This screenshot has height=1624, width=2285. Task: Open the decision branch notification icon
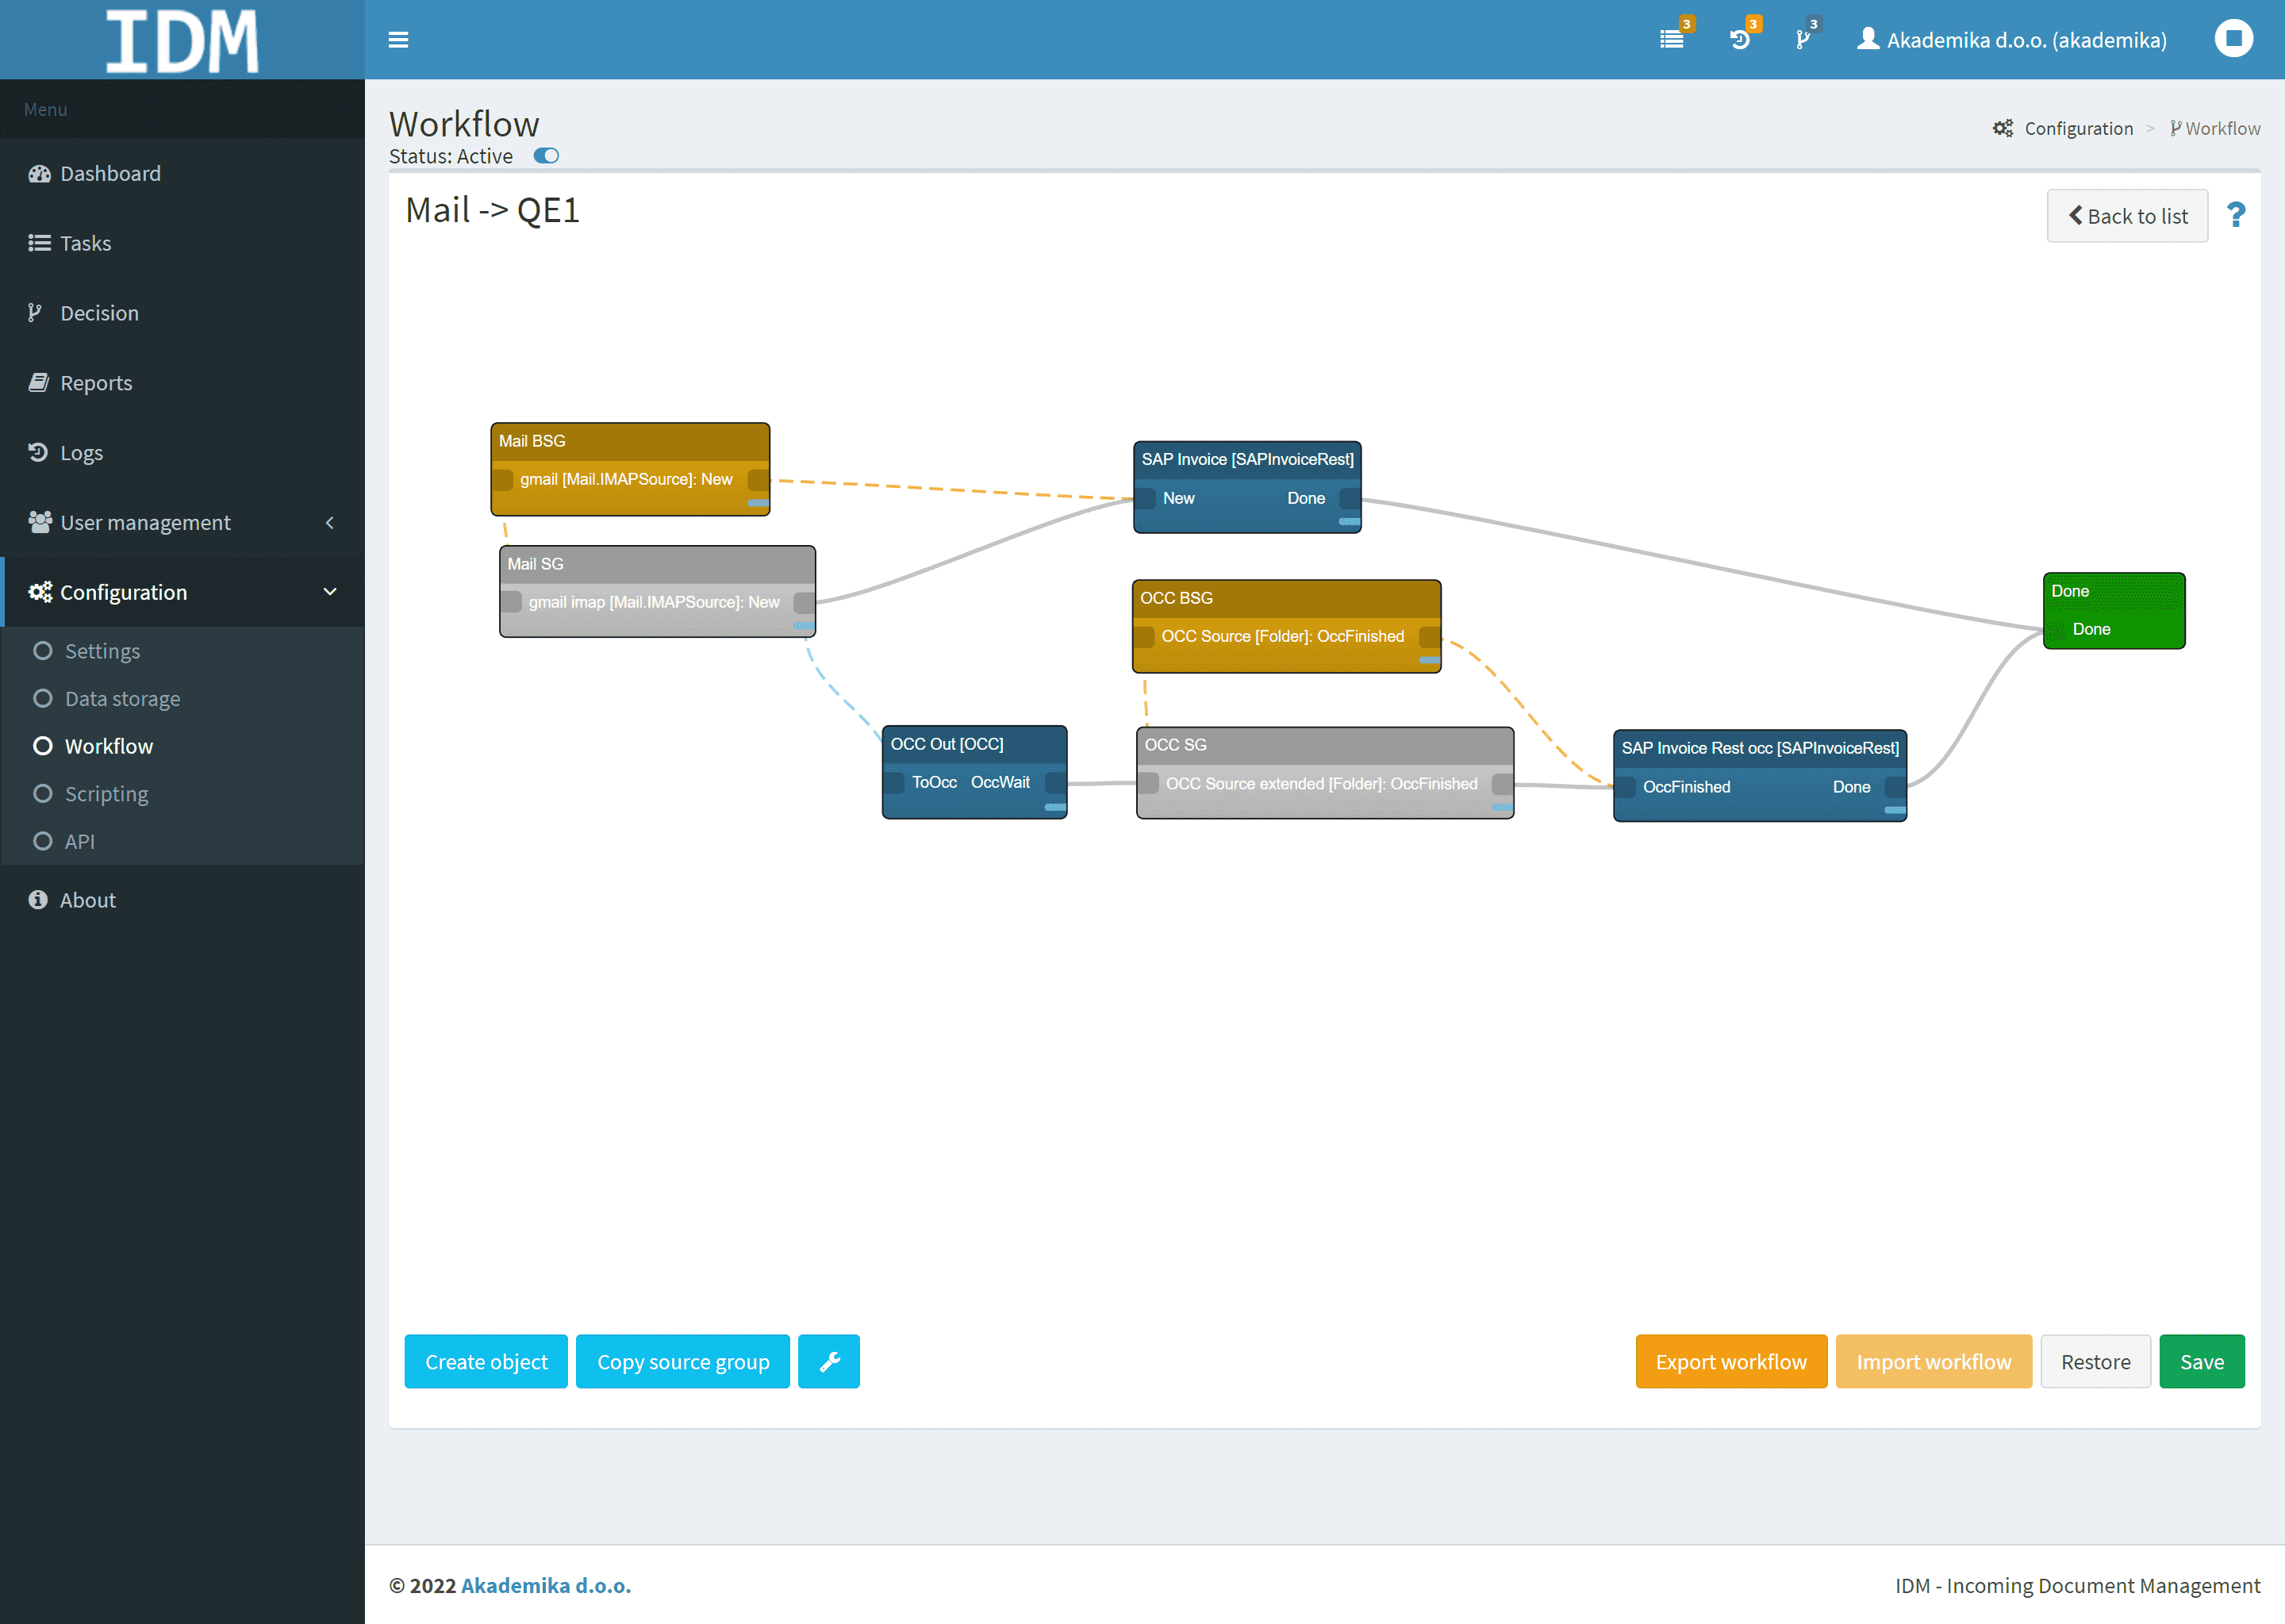(1803, 39)
